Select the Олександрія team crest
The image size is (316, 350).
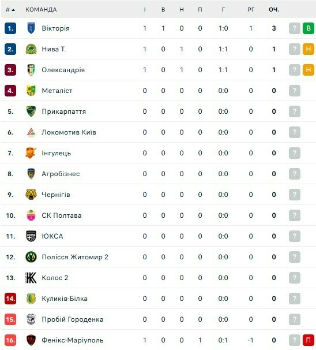pyautogui.click(x=31, y=70)
